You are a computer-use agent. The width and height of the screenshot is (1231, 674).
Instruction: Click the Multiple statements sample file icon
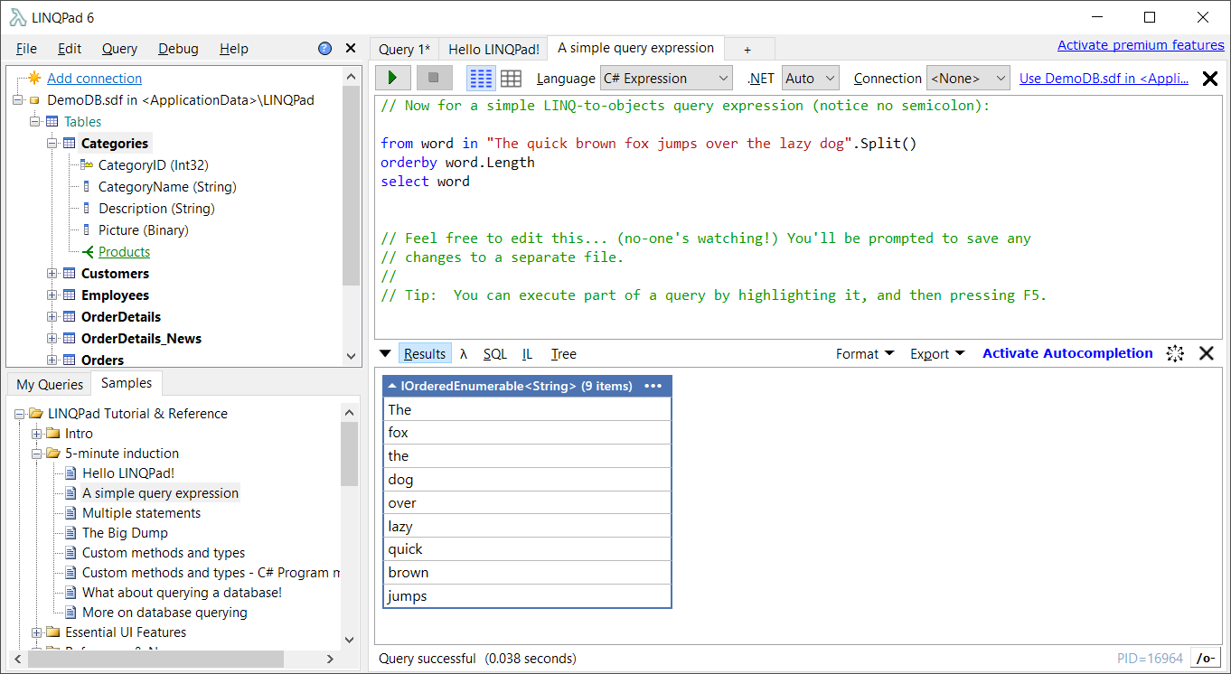click(70, 513)
